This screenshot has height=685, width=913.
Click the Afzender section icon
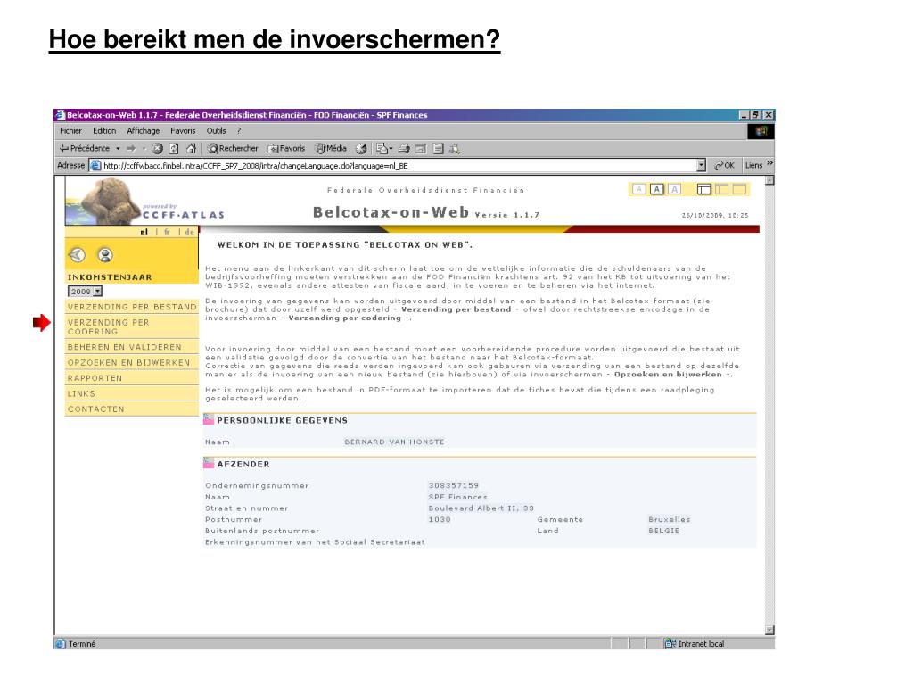209,464
